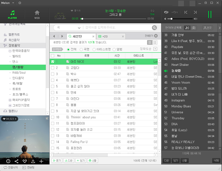
Task: Switch to the 세븐틴 search tab
Action: [x=81, y=36]
